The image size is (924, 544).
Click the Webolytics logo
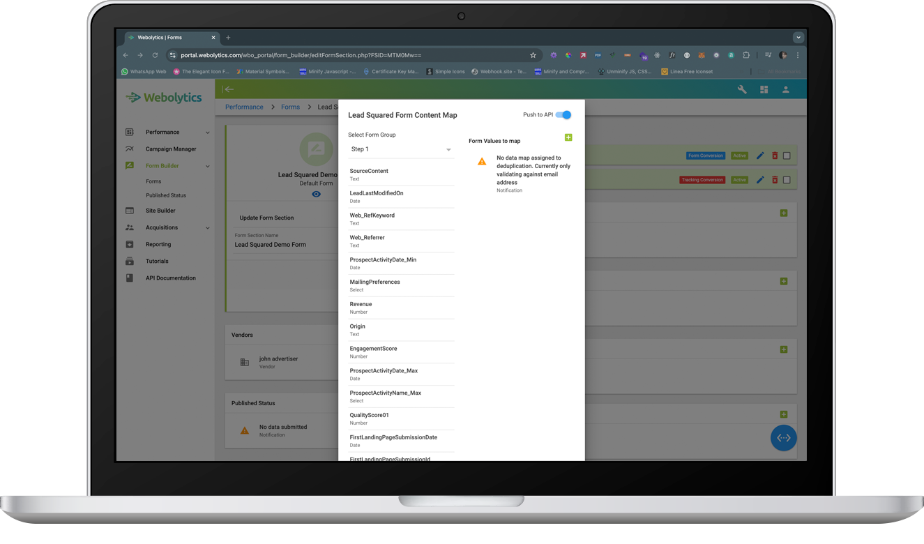(164, 98)
